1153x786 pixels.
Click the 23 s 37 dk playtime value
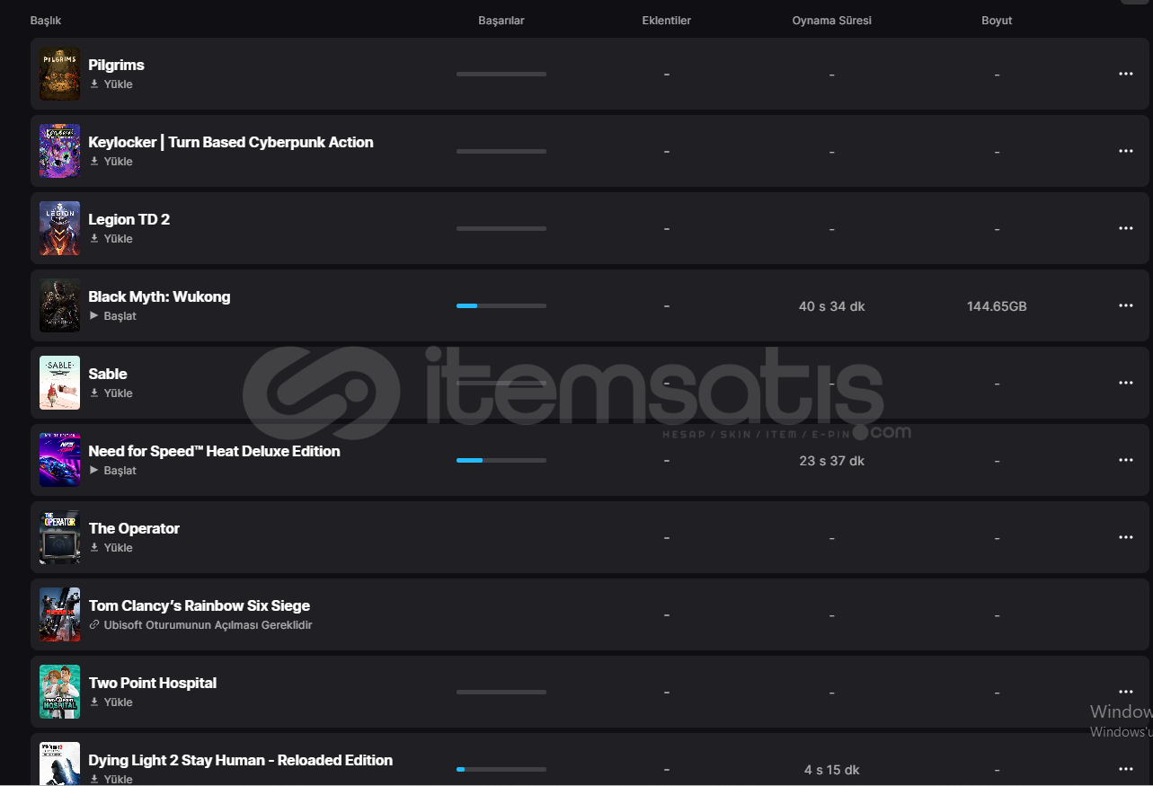click(831, 461)
